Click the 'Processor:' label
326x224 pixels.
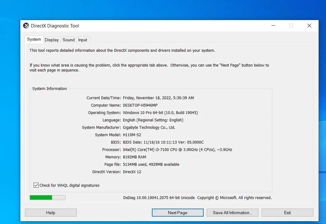112,149
